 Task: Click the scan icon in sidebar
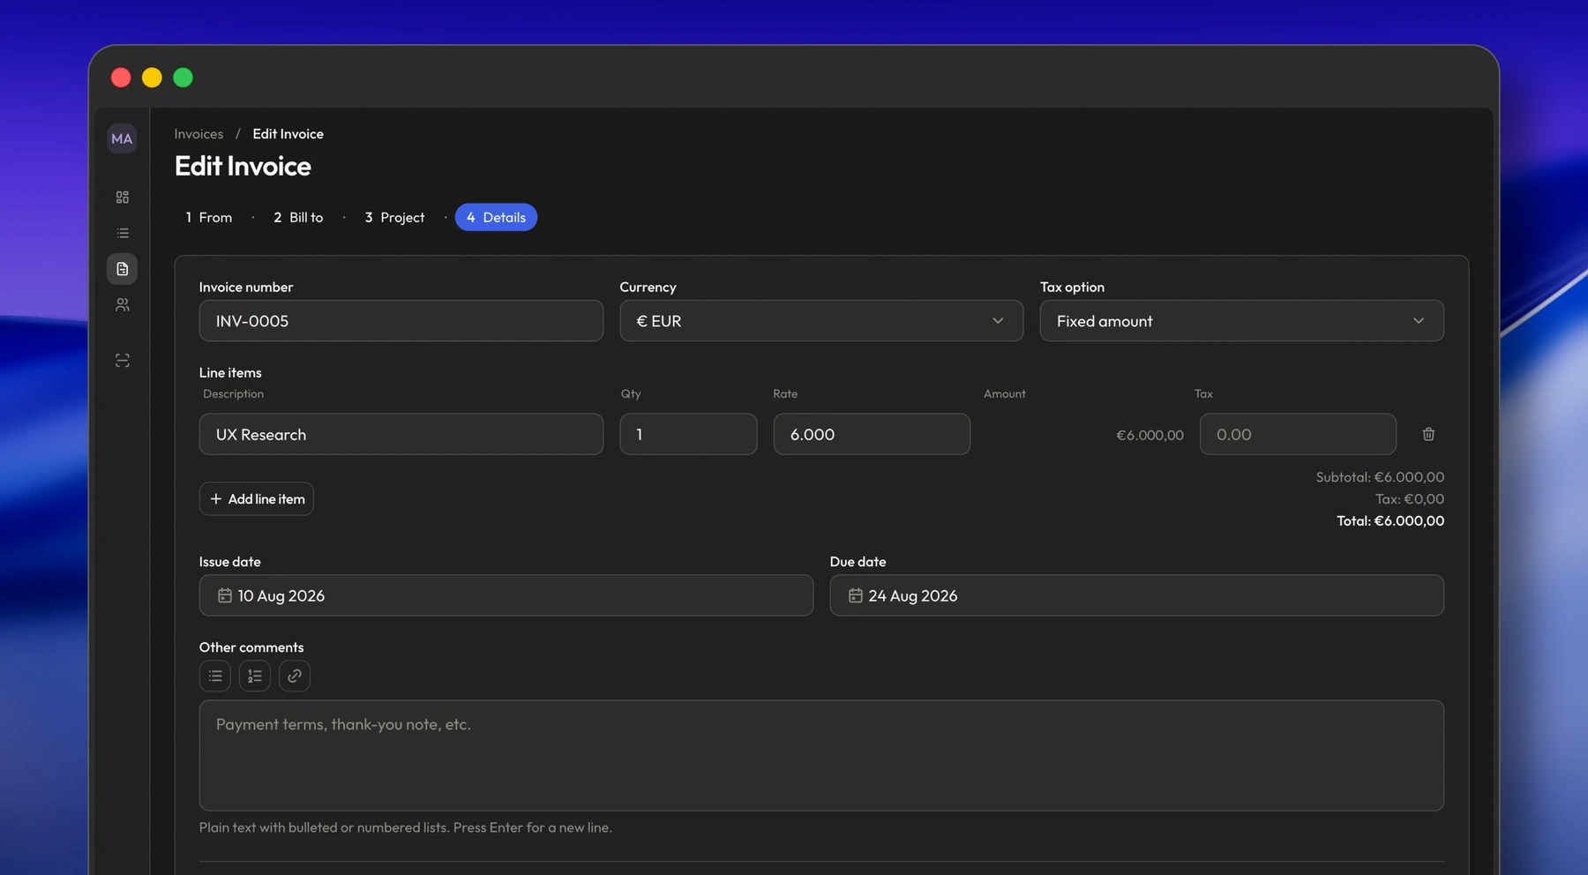coord(122,361)
